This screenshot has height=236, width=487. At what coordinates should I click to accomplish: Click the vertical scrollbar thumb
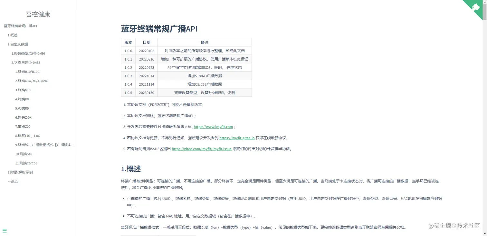[485, 12]
